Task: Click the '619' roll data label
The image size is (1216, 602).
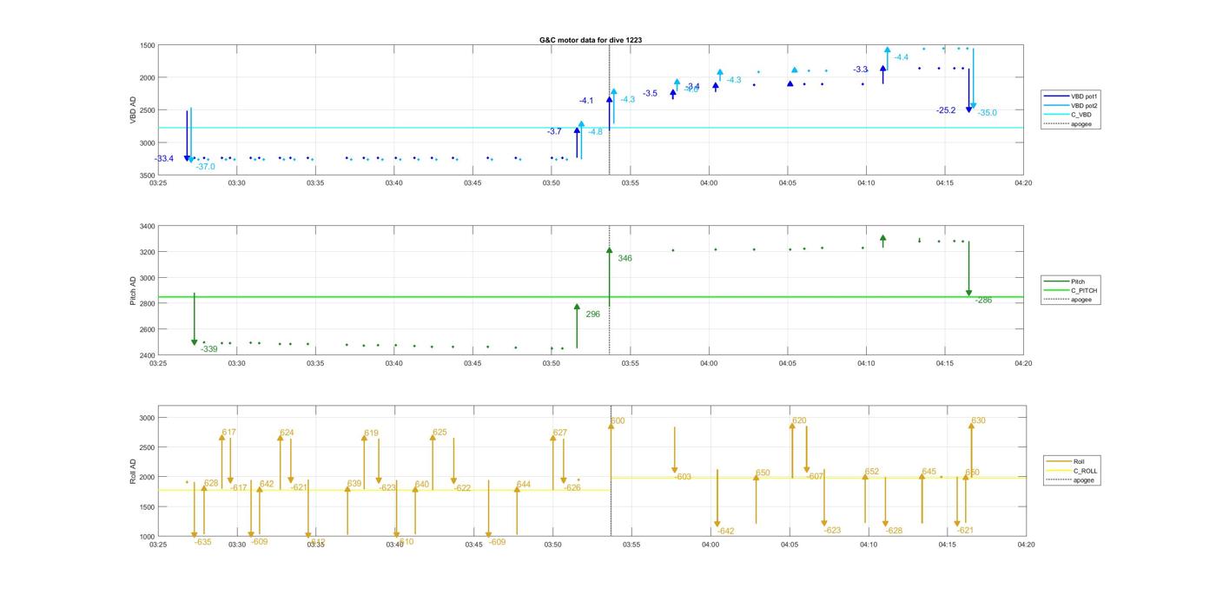Action: [x=372, y=433]
